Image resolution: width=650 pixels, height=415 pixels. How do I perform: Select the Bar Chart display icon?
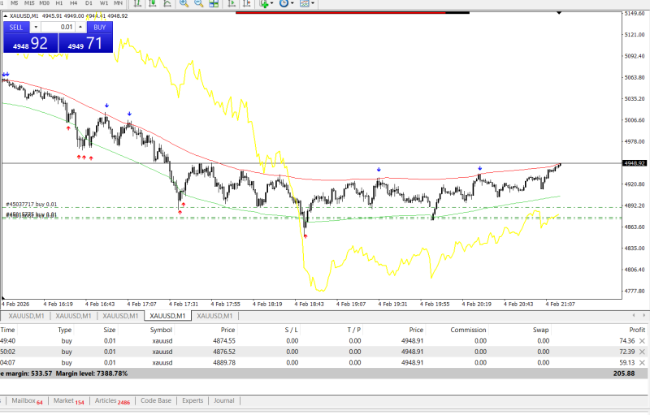pyautogui.click(x=137, y=3)
